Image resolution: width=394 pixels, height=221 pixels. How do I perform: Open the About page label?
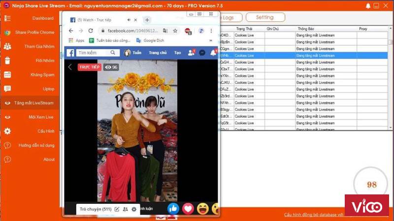point(49,159)
